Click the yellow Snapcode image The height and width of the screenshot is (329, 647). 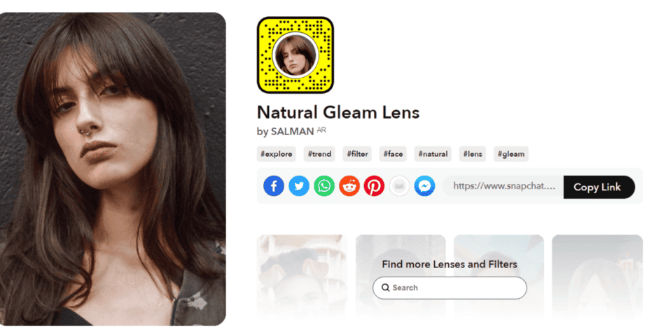coord(295,55)
